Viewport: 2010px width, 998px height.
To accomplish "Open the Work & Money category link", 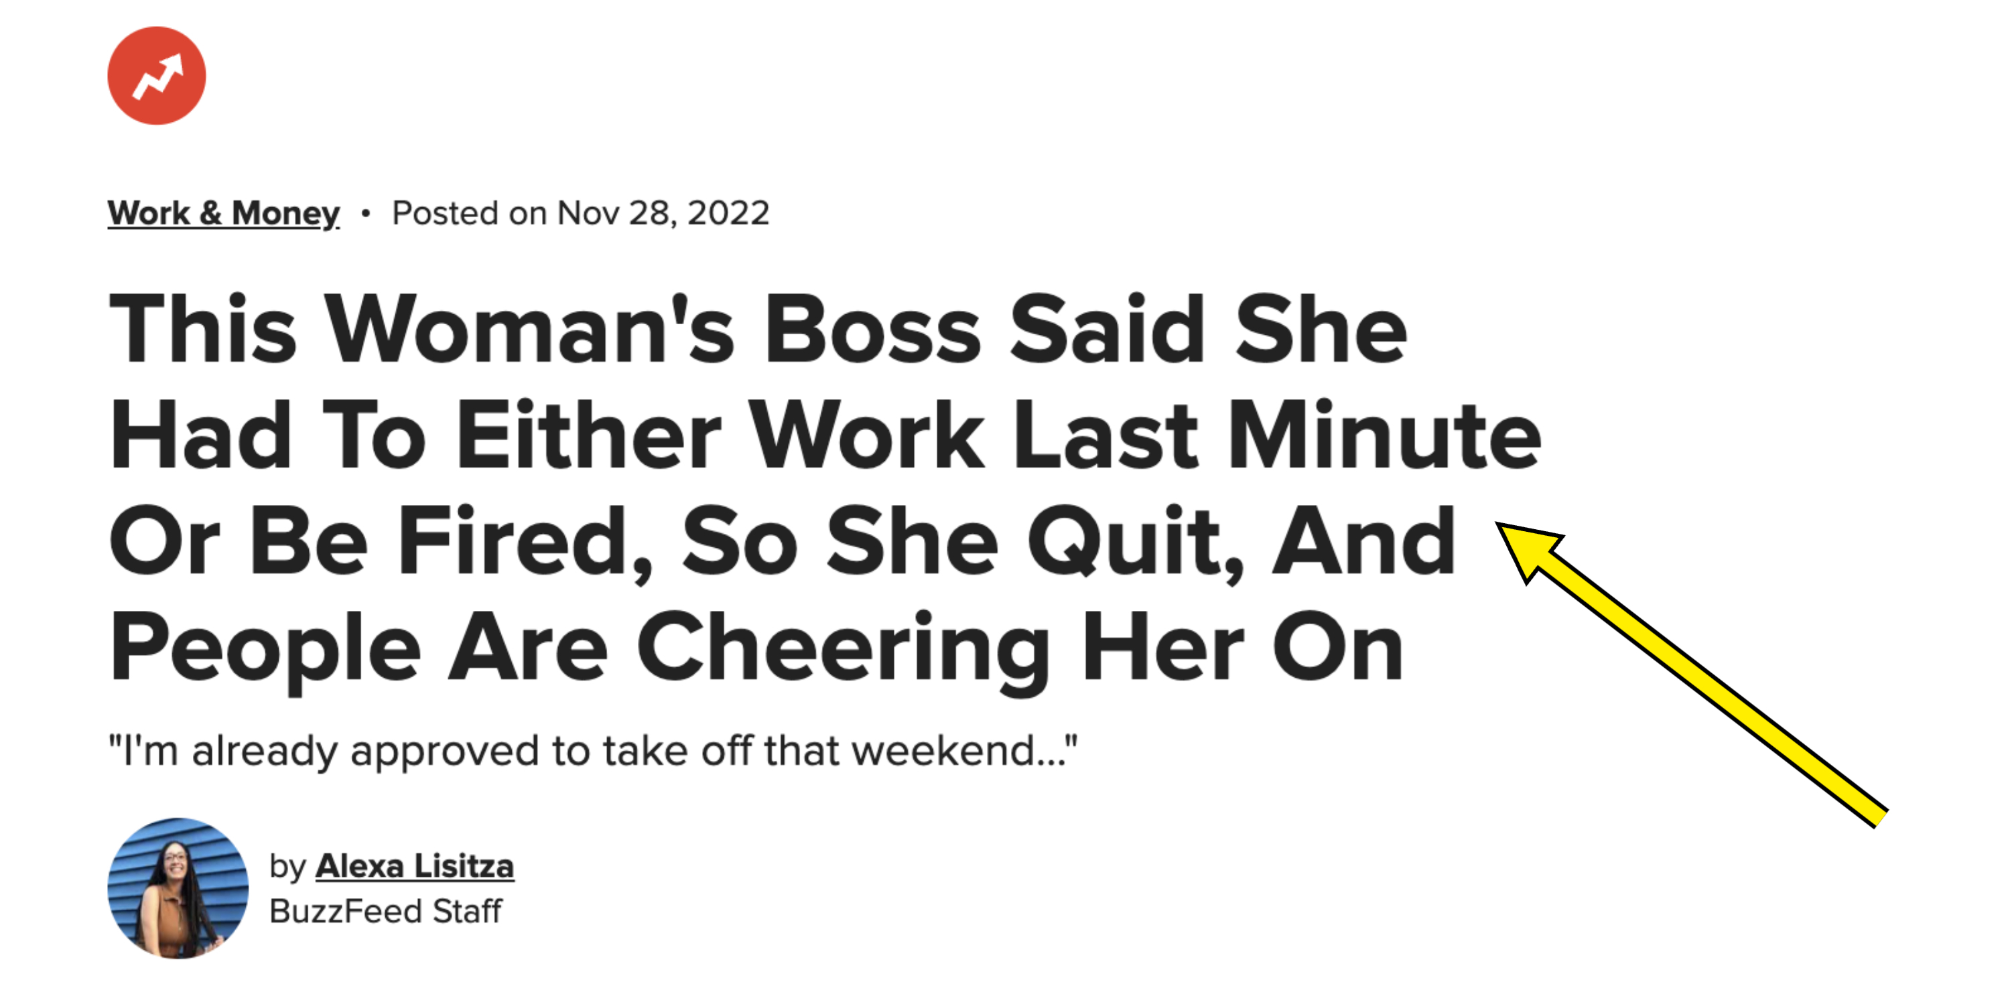I will pyautogui.click(x=223, y=213).
